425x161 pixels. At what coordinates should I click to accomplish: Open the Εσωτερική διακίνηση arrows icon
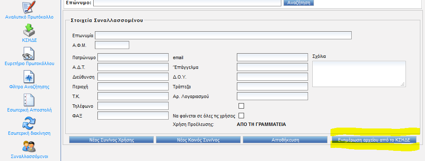coord(29,123)
